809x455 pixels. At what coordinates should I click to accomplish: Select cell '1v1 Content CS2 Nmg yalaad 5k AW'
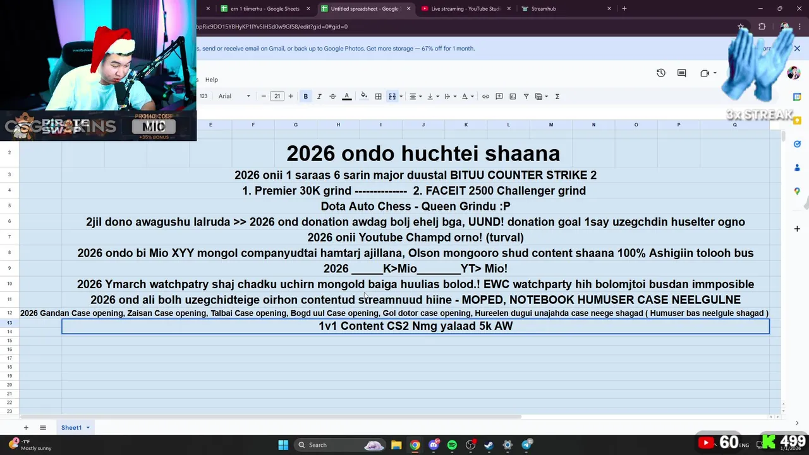coord(415,326)
